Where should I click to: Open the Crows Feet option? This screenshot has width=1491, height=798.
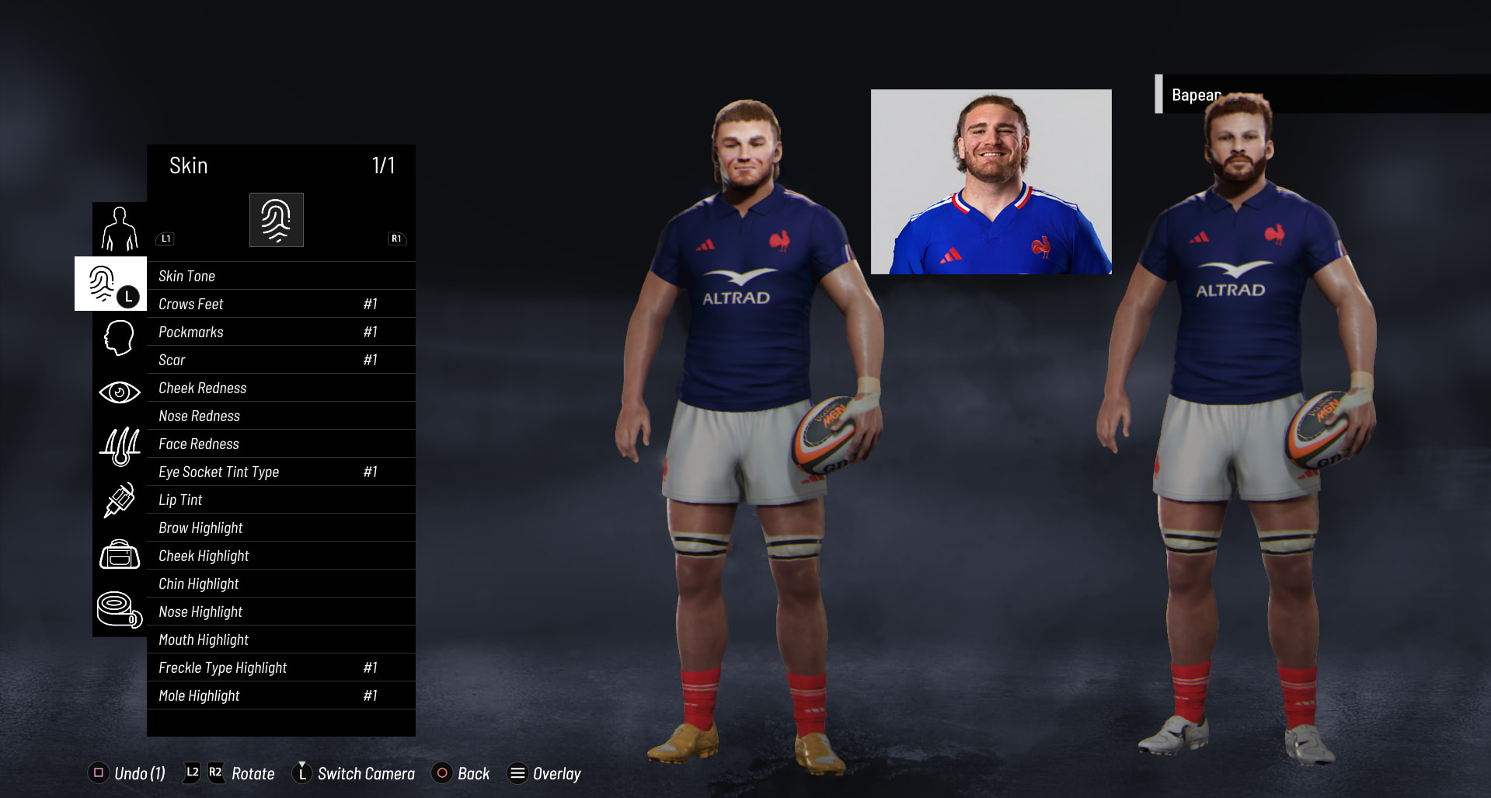tap(281, 304)
